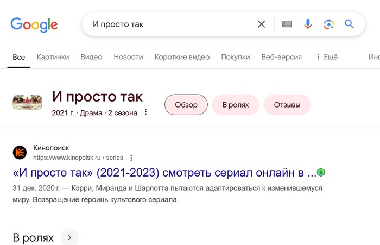Select the Короткие видео tab
The height and width of the screenshot is (245, 380).
click(182, 57)
